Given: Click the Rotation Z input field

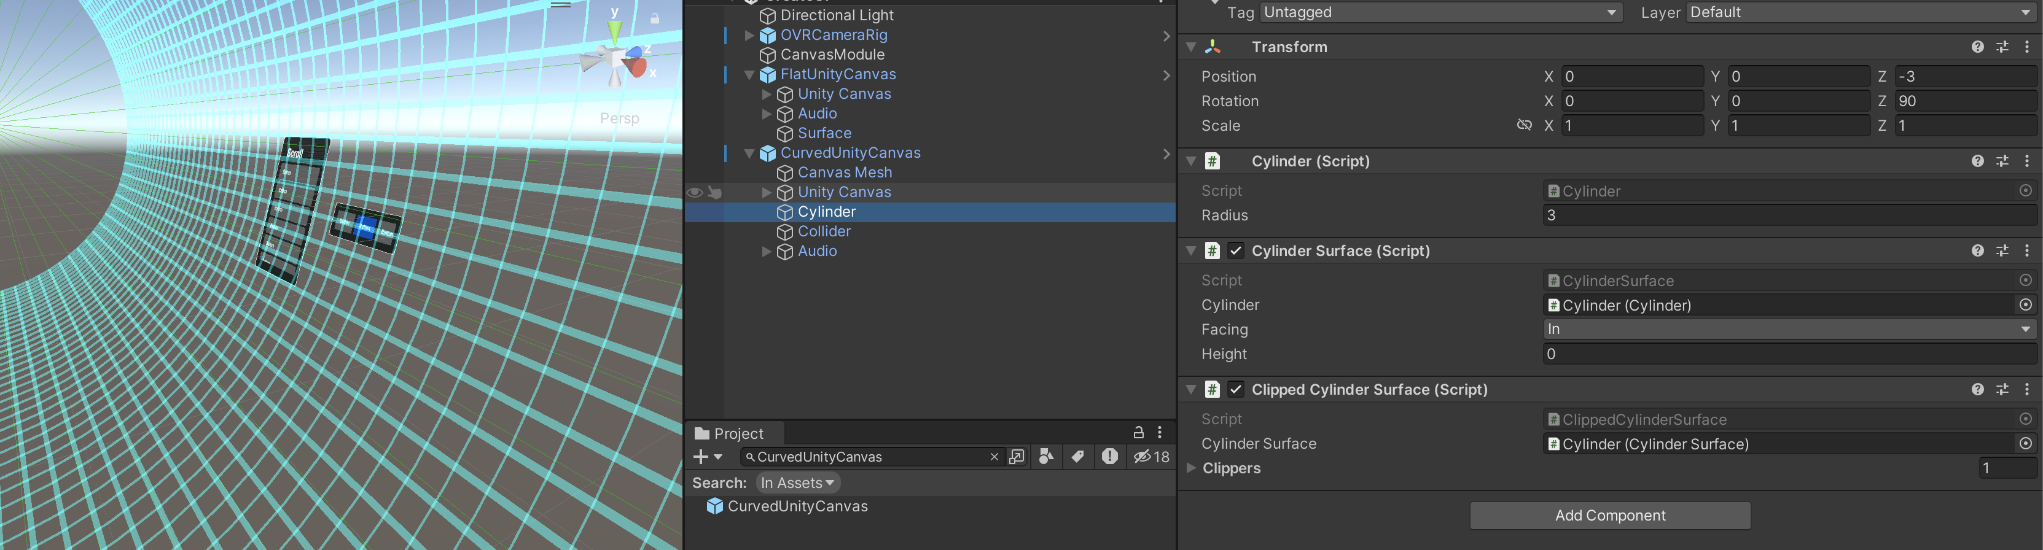Looking at the screenshot, I should [1965, 101].
